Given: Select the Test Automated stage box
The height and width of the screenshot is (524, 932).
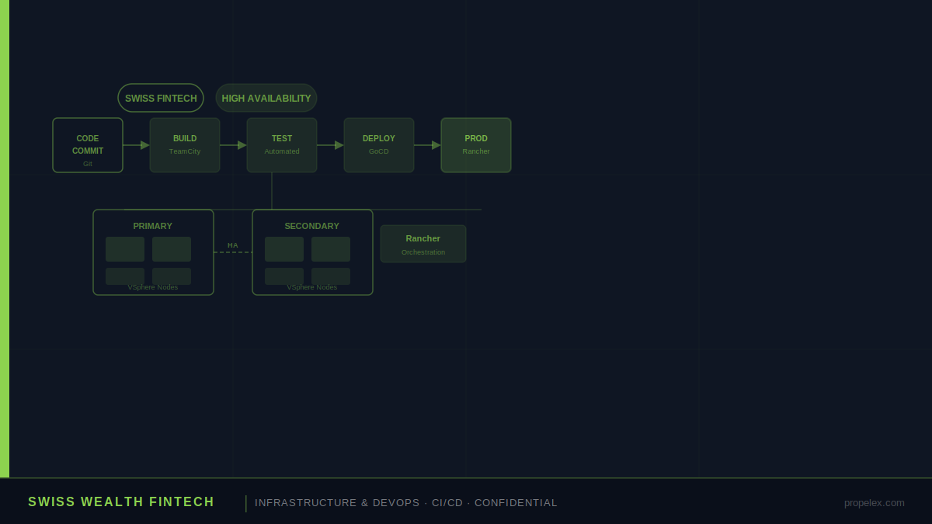Looking at the screenshot, I should tap(282, 145).
